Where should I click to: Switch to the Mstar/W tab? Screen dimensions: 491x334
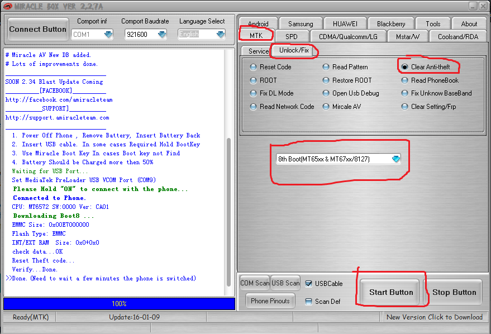(407, 37)
